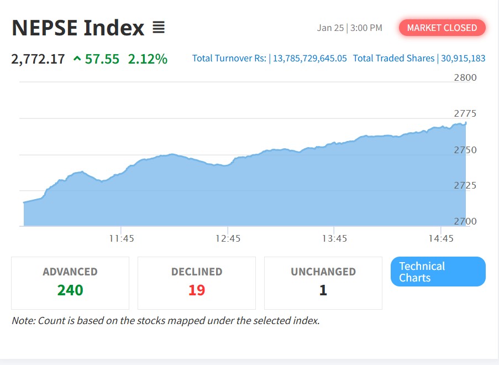The width and height of the screenshot is (499, 365).
Task: Click the 2,772.17 index value
Action: [38, 59]
